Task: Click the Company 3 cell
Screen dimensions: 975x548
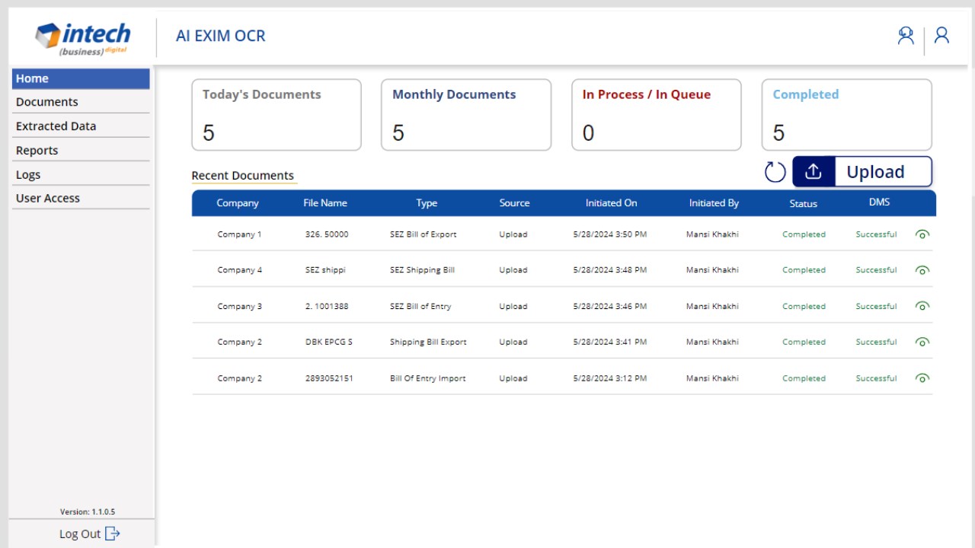Action: click(x=239, y=306)
